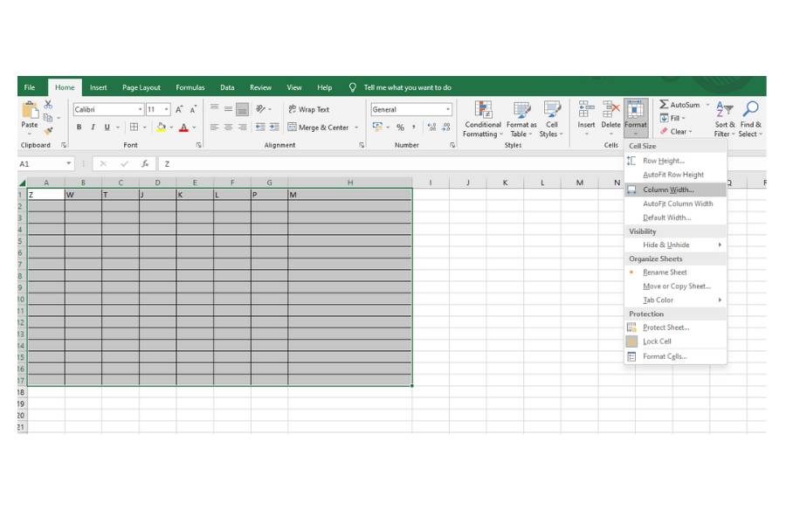Align text right

pos(242,128)
